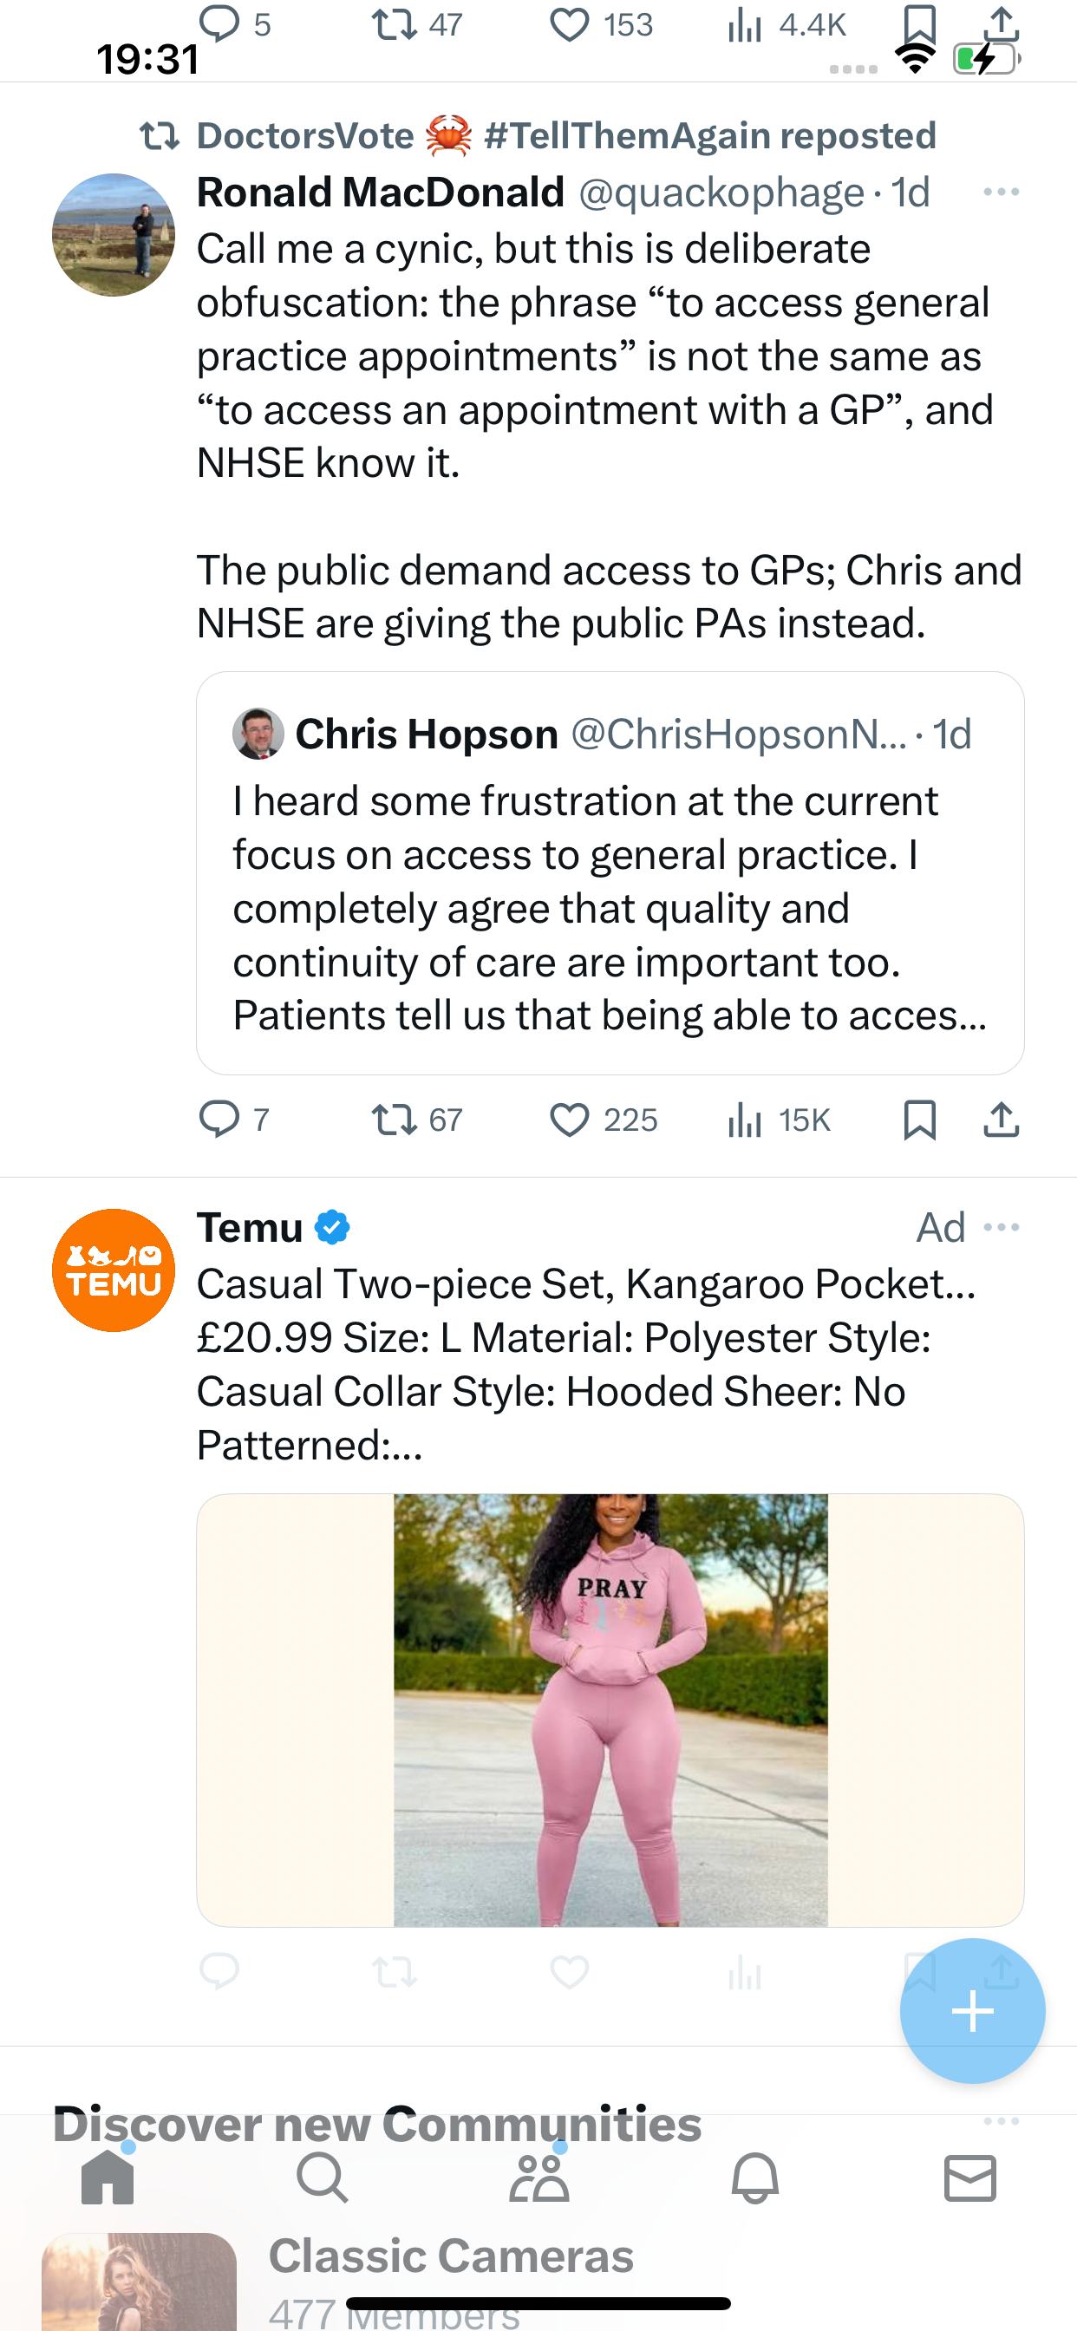Bookmark Ronald MacDonald's tweet

[x=919, y=1120]
